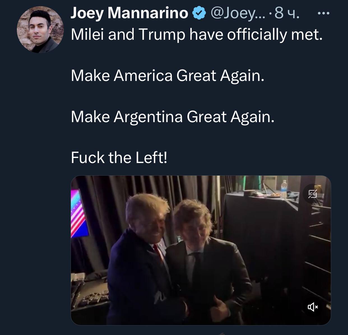Screen dimensions: 348x335
Task: Click the display name Joey Mannarino
Action: point(129,13)
